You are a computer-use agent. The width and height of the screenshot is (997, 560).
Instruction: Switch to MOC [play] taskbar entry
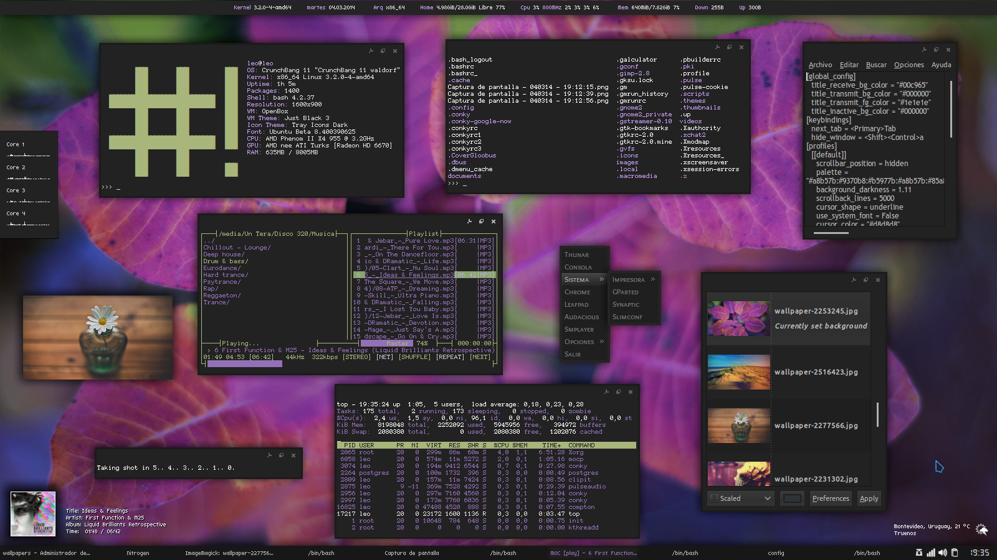[593, 553]
